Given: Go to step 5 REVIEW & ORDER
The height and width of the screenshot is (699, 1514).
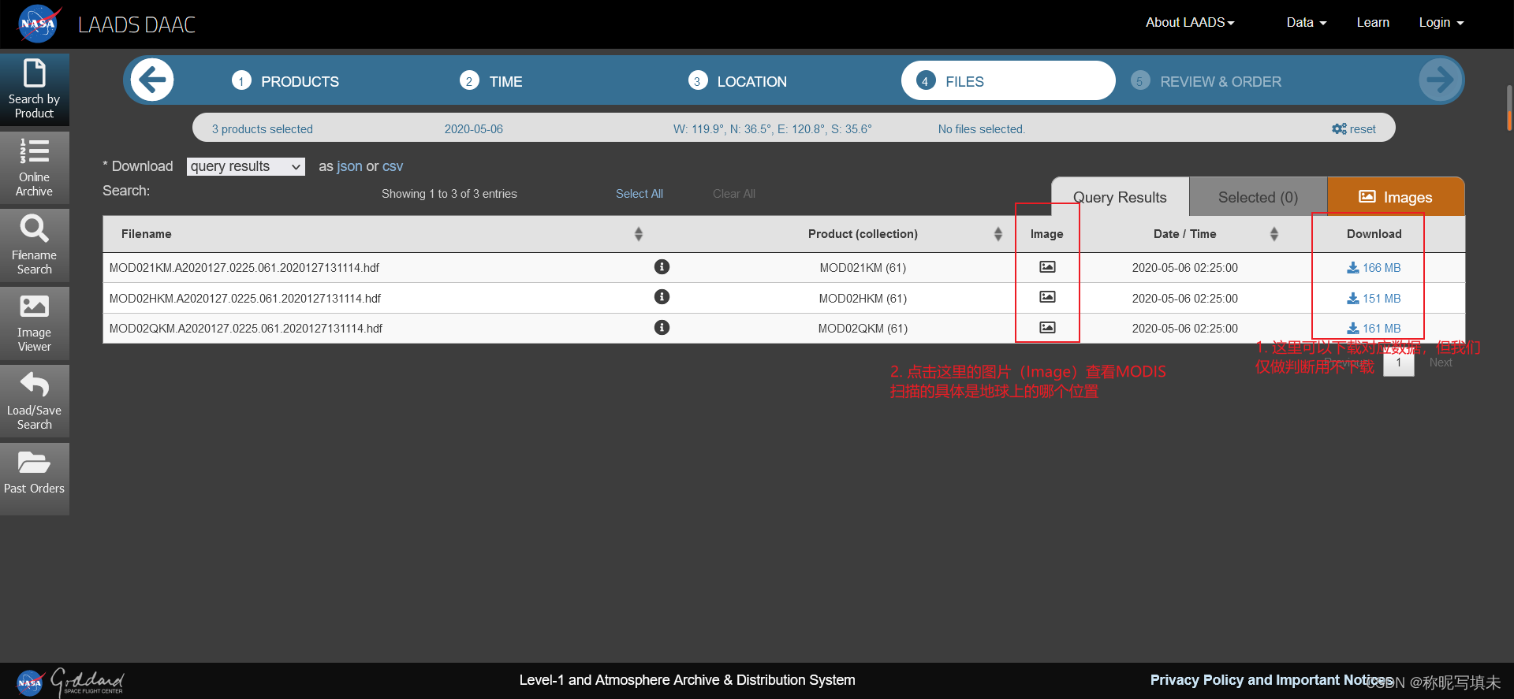Looking at the screenshot, I should [x=1206, y=81].
